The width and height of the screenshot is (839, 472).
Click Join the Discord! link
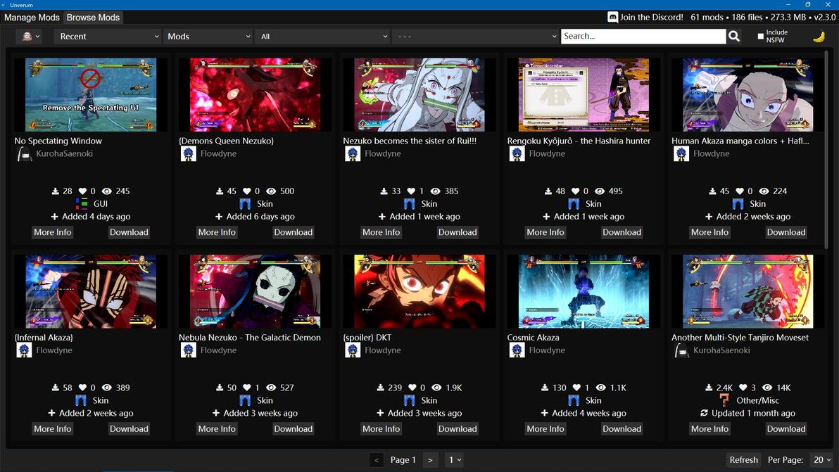coord(651,17)
